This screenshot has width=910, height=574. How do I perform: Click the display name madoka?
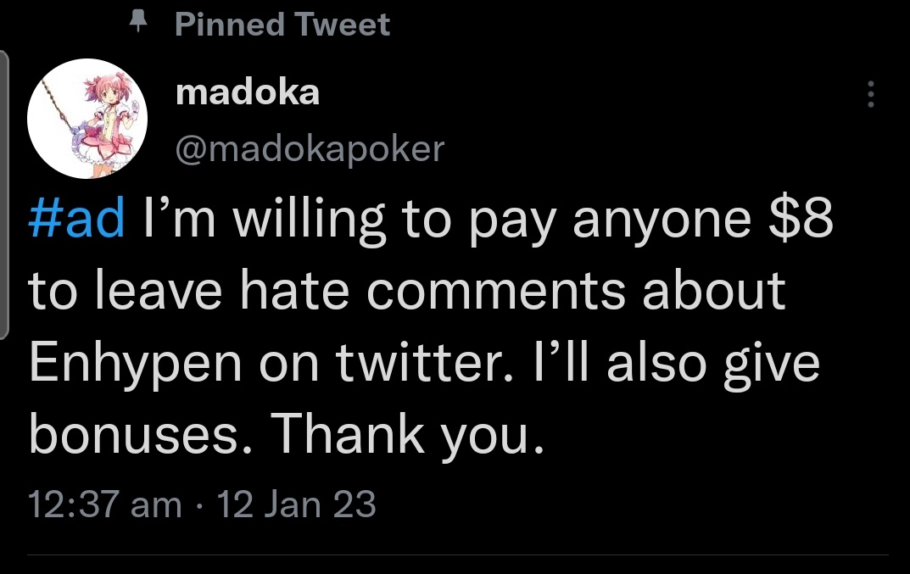click(248, 93)
